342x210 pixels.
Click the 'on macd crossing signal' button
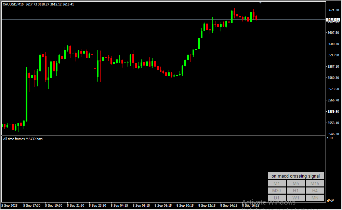pyautogui.click(x=296, y=176)
